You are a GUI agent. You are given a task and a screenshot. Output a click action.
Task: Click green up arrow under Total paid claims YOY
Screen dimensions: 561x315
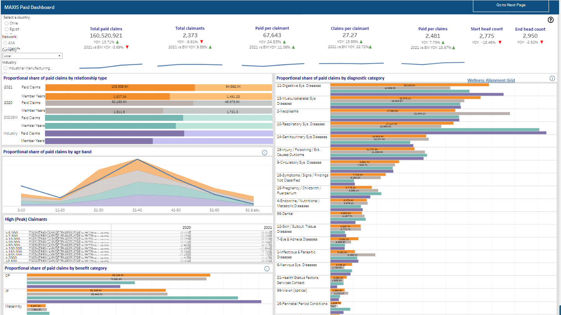pyautogui.click(x=118, y=42)
